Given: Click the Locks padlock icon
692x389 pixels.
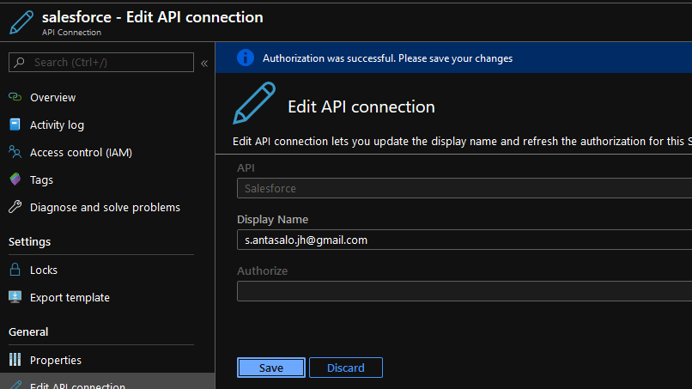Looking at the screenshot, I should point(15,270).
